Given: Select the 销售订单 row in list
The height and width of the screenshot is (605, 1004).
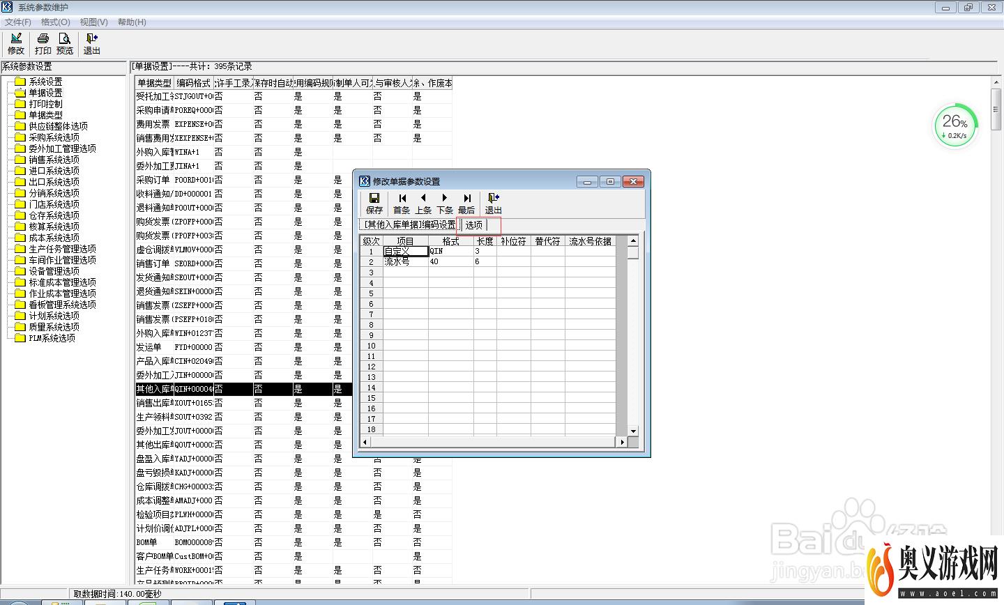Looking at the screenshot, I should click(x=294, y=263).
